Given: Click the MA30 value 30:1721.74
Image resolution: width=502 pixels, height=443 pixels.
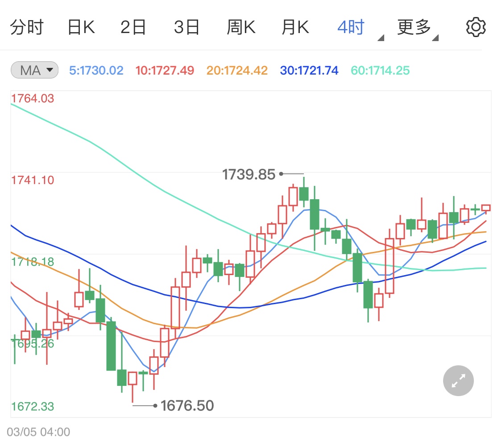Looking at the screenshot, I should [309, 71].
